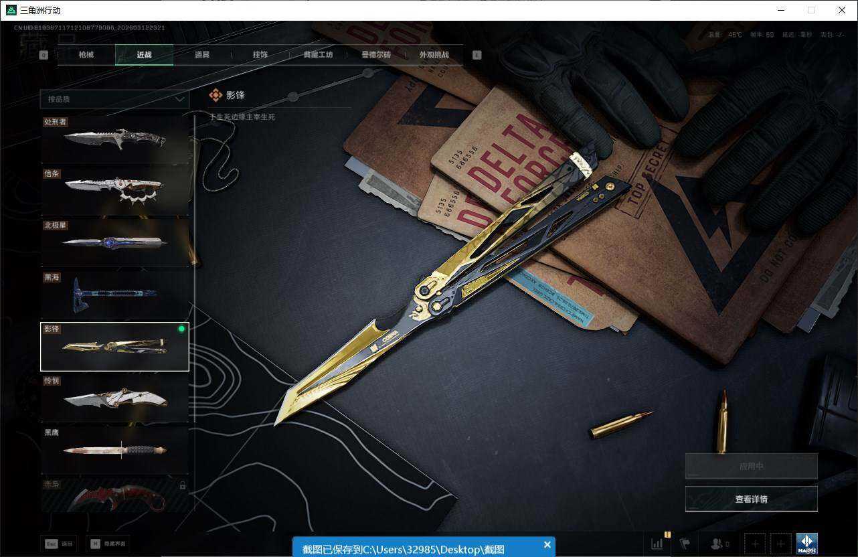
Task: Select the locked 赤枭 karambit skin
Action: (x=114, y=495)
